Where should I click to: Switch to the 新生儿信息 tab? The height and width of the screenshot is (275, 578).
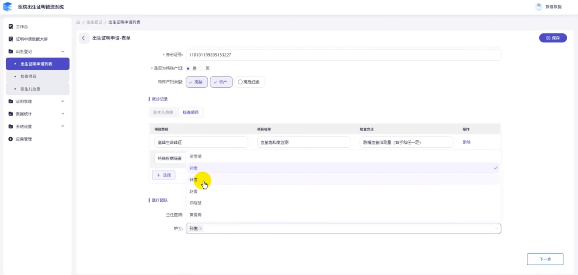tap(163, 112)
